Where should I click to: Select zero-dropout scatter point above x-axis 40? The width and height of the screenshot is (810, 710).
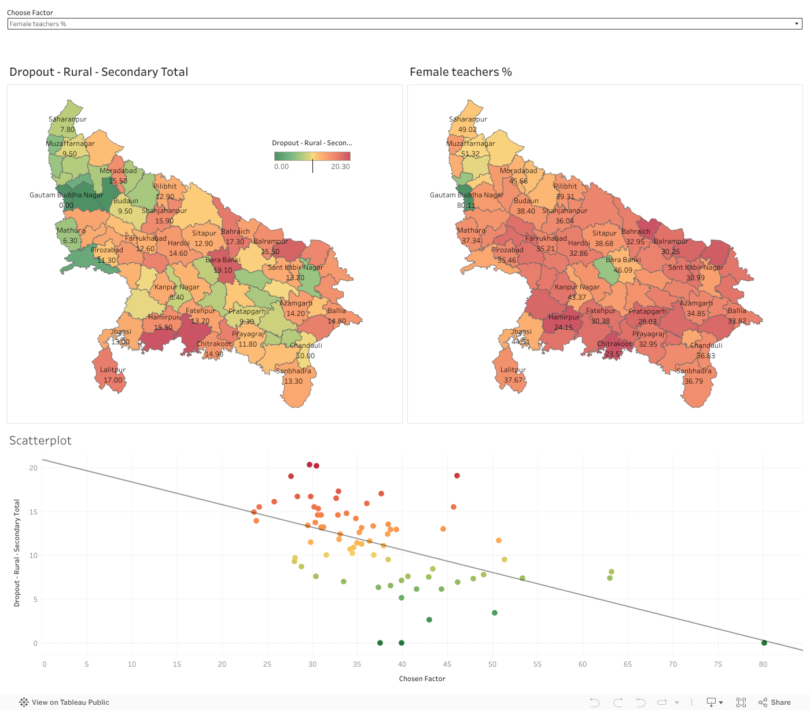click(402, 643)
